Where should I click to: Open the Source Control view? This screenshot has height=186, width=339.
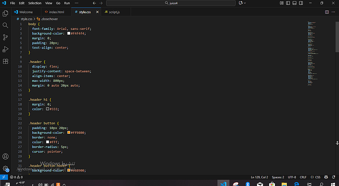coord(5,37)
